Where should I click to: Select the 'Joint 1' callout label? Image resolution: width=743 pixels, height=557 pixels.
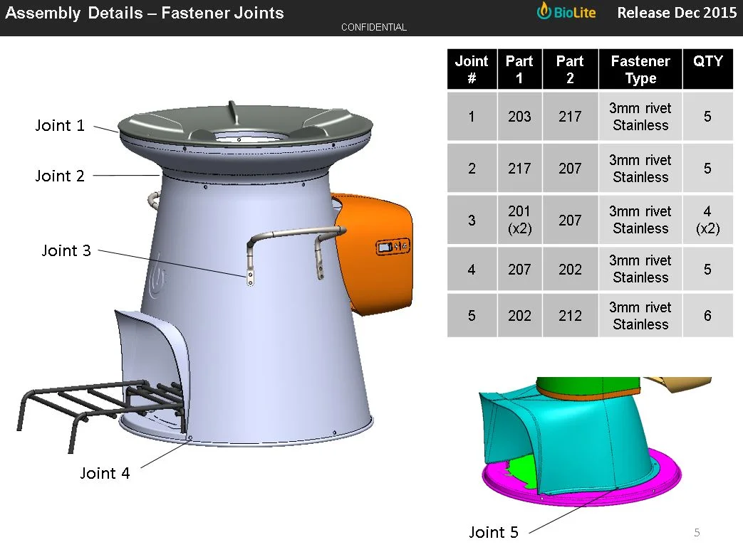(60, 125)
